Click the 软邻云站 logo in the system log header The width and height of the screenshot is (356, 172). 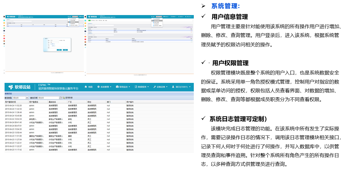click(19, 87)
